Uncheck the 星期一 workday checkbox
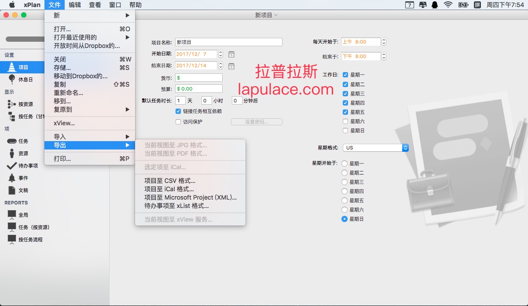This screenshot has height=306, width=528. tap(345, 75)
